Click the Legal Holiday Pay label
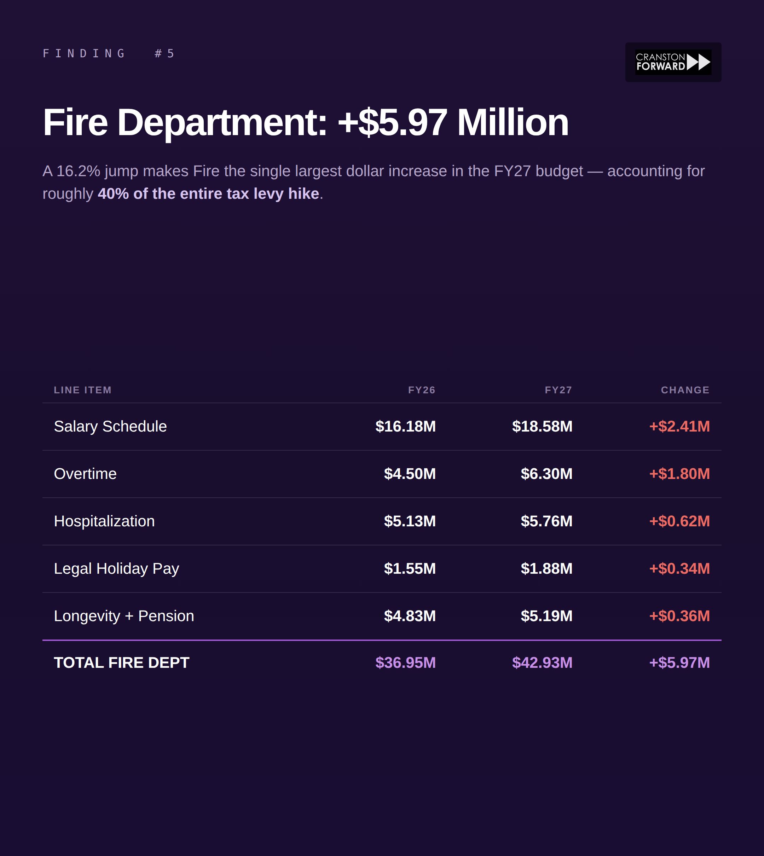 [116, 568]
